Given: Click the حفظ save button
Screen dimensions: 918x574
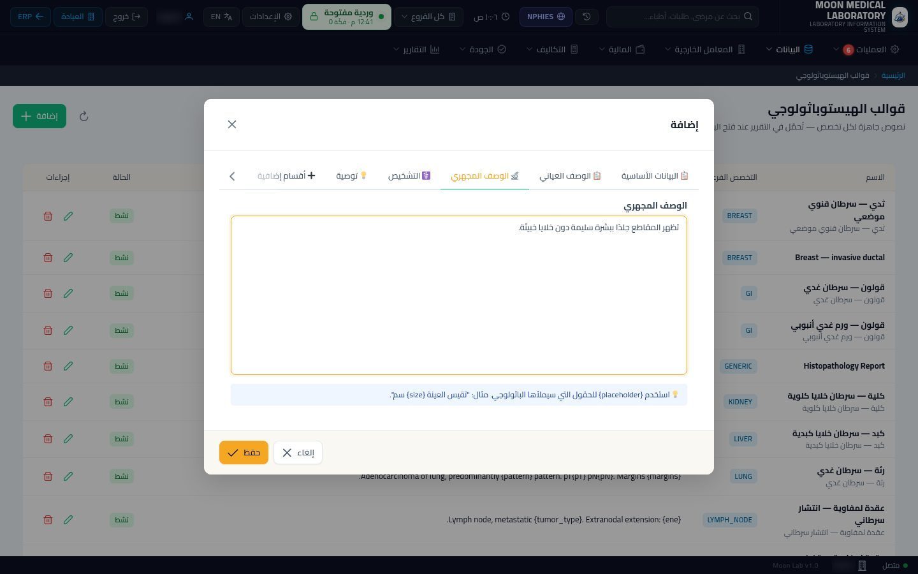Looking at the screenshot, I should 244,453.
